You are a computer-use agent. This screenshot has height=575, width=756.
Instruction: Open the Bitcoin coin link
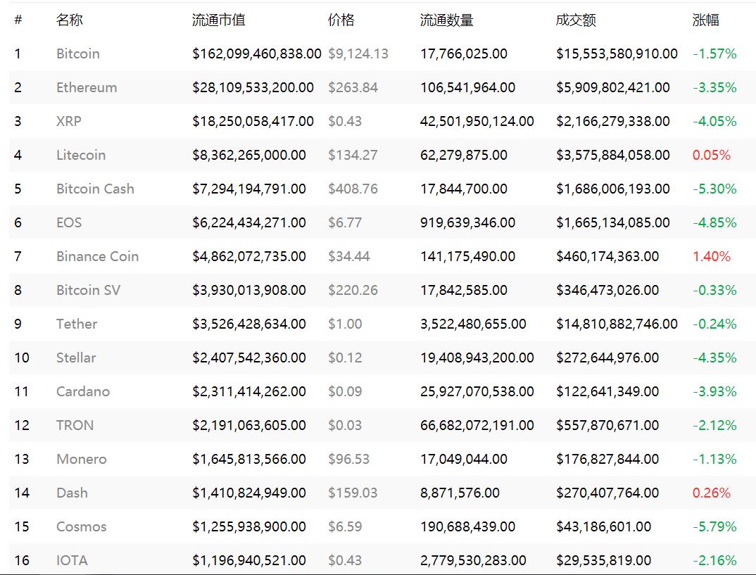click(77, 53)
